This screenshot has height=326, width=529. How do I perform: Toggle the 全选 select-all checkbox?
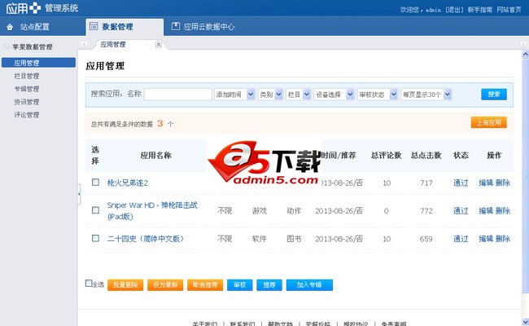pyautogui.click(x=89, y=283)
